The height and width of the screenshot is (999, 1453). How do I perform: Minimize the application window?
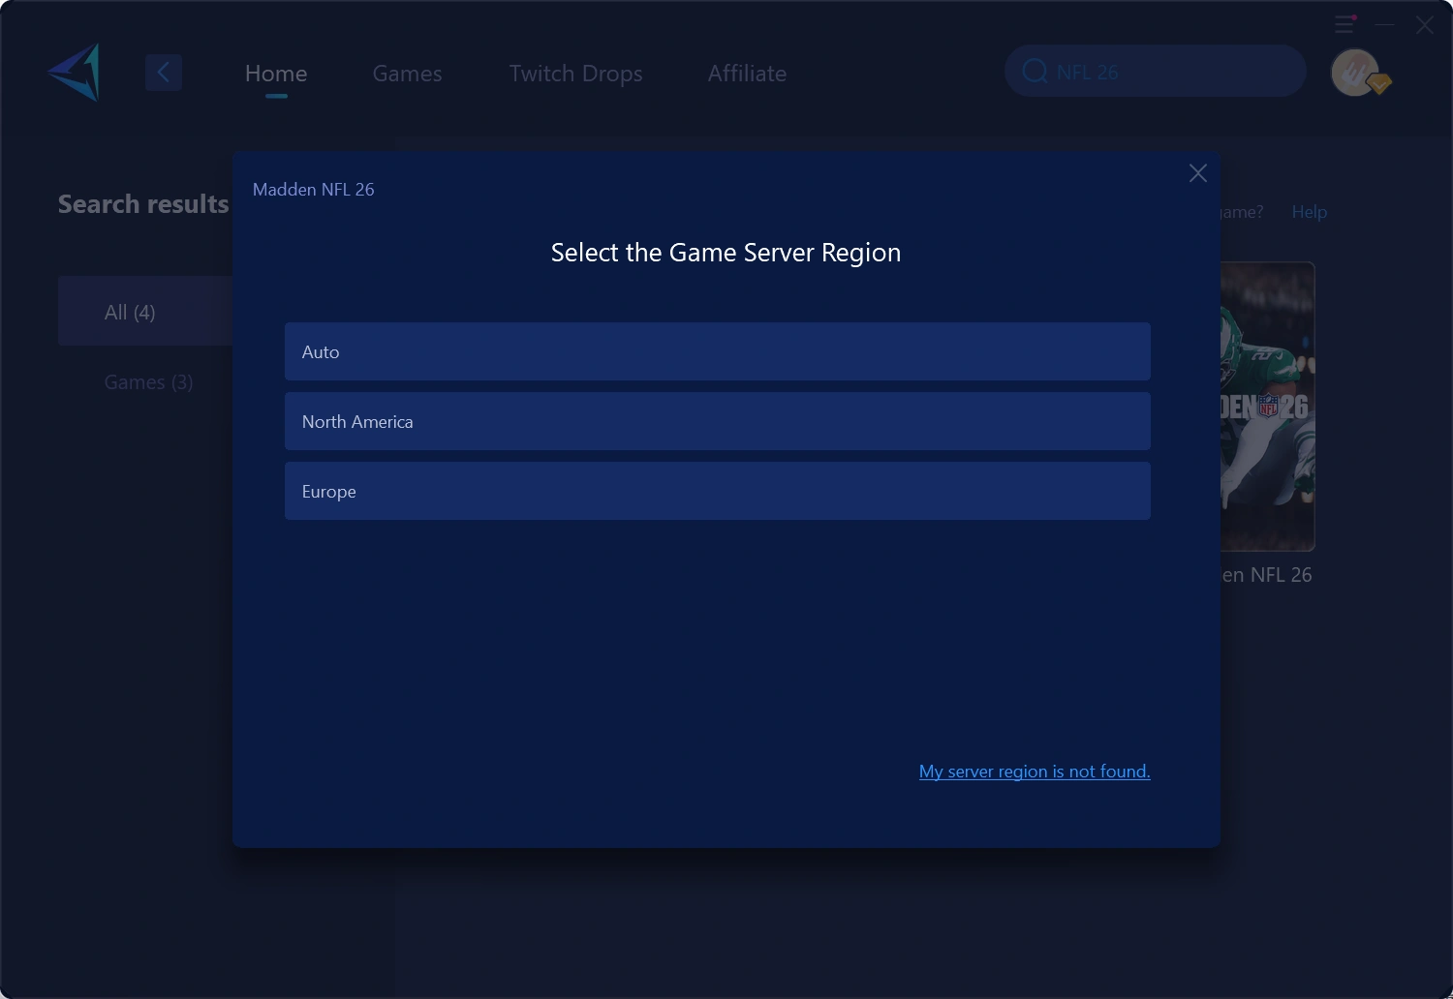[x=1385, y=25]
